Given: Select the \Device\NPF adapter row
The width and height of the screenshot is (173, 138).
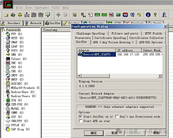Looking at the screenshot, I should pos(99,55).
